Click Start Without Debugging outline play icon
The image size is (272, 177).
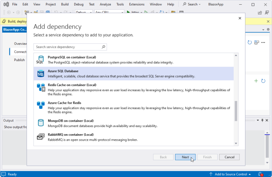pyautogui.click(x=146, y=12)
